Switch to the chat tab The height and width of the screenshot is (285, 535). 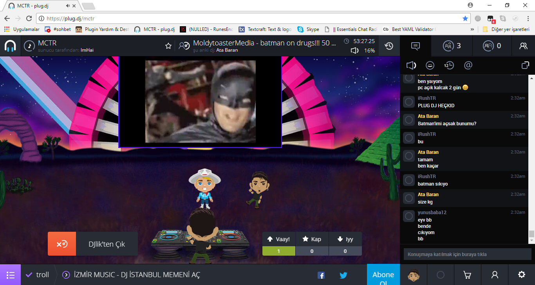click(416, 46)
